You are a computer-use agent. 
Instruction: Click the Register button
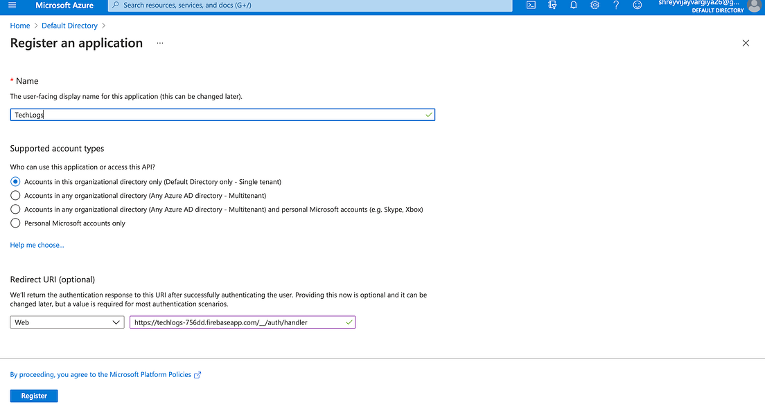tap(33, 395)
